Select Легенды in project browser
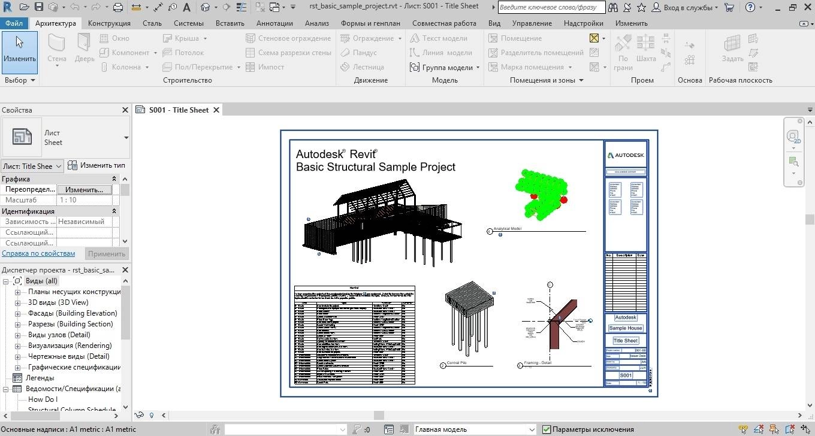 40,378
